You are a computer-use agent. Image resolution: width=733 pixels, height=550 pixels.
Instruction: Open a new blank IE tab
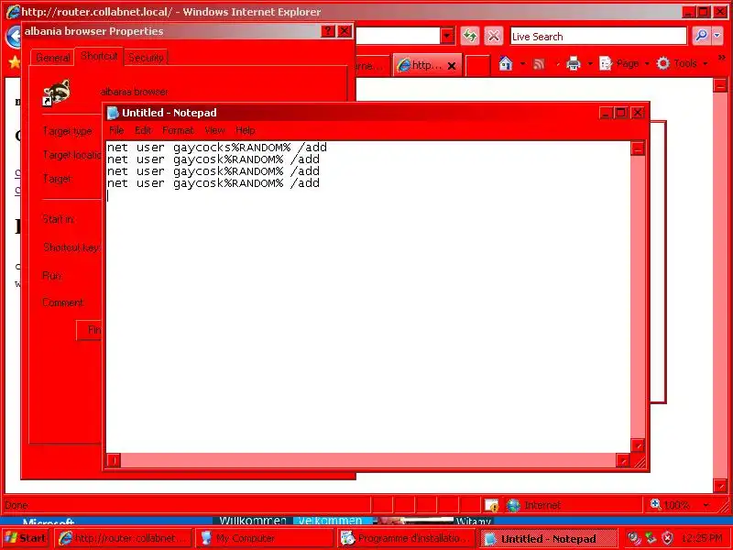[x=477, y=65]
